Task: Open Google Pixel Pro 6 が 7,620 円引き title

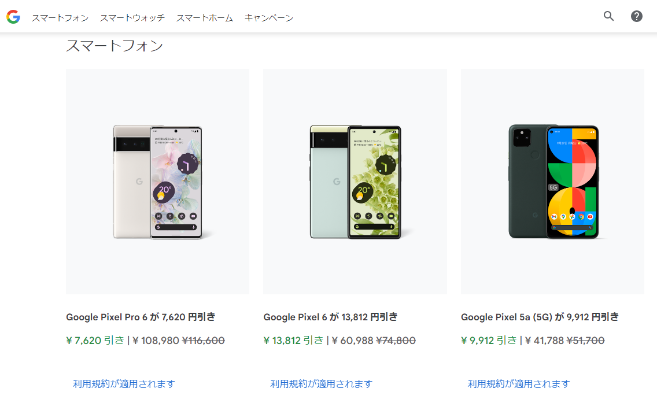Action: 141,317
